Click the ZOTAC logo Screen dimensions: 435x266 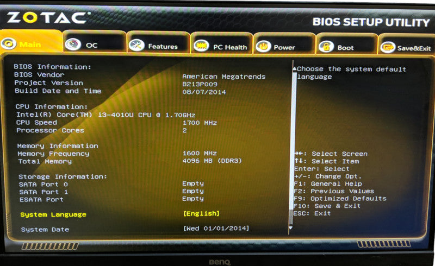point(48,18)
